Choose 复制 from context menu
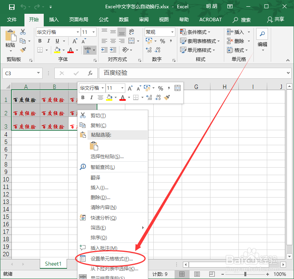This screenshot has width=294, height=279. point(112,125)
